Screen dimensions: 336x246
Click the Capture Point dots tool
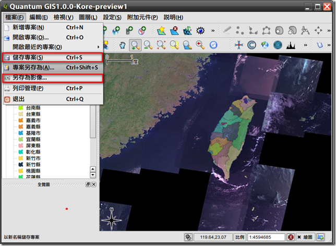click(x=240, y=30)
